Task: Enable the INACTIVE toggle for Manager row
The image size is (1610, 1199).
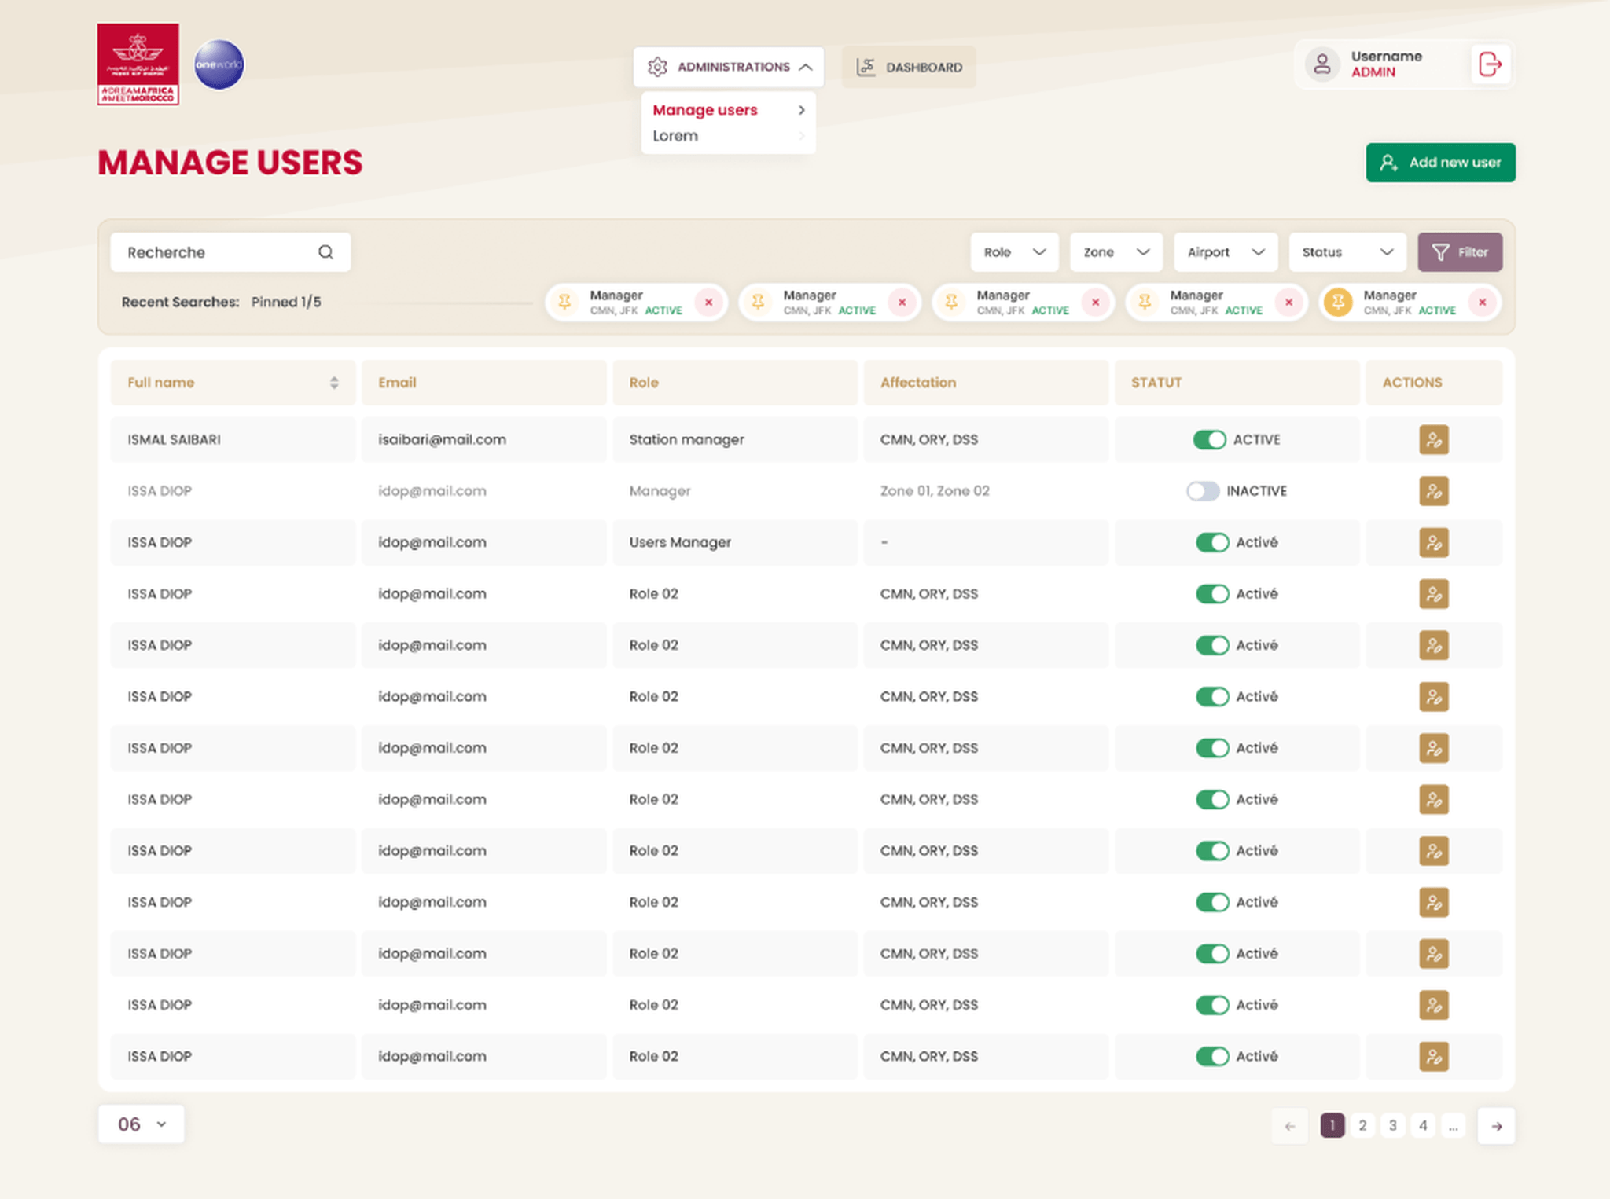Action: (x=1203, y=491)
